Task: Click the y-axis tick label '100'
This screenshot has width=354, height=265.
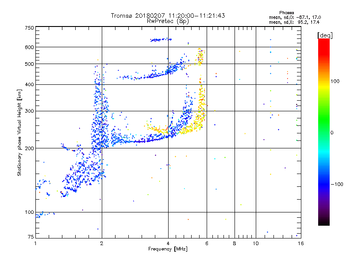Action: (29, 212)
